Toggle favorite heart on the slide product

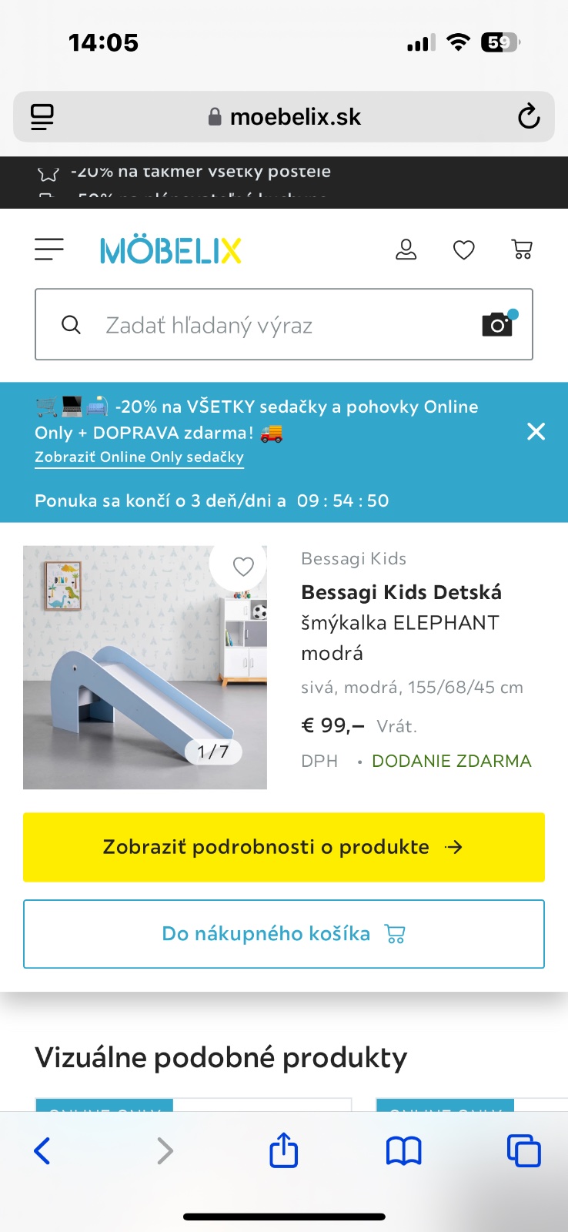pyautogui.click(x=243, y=567)
